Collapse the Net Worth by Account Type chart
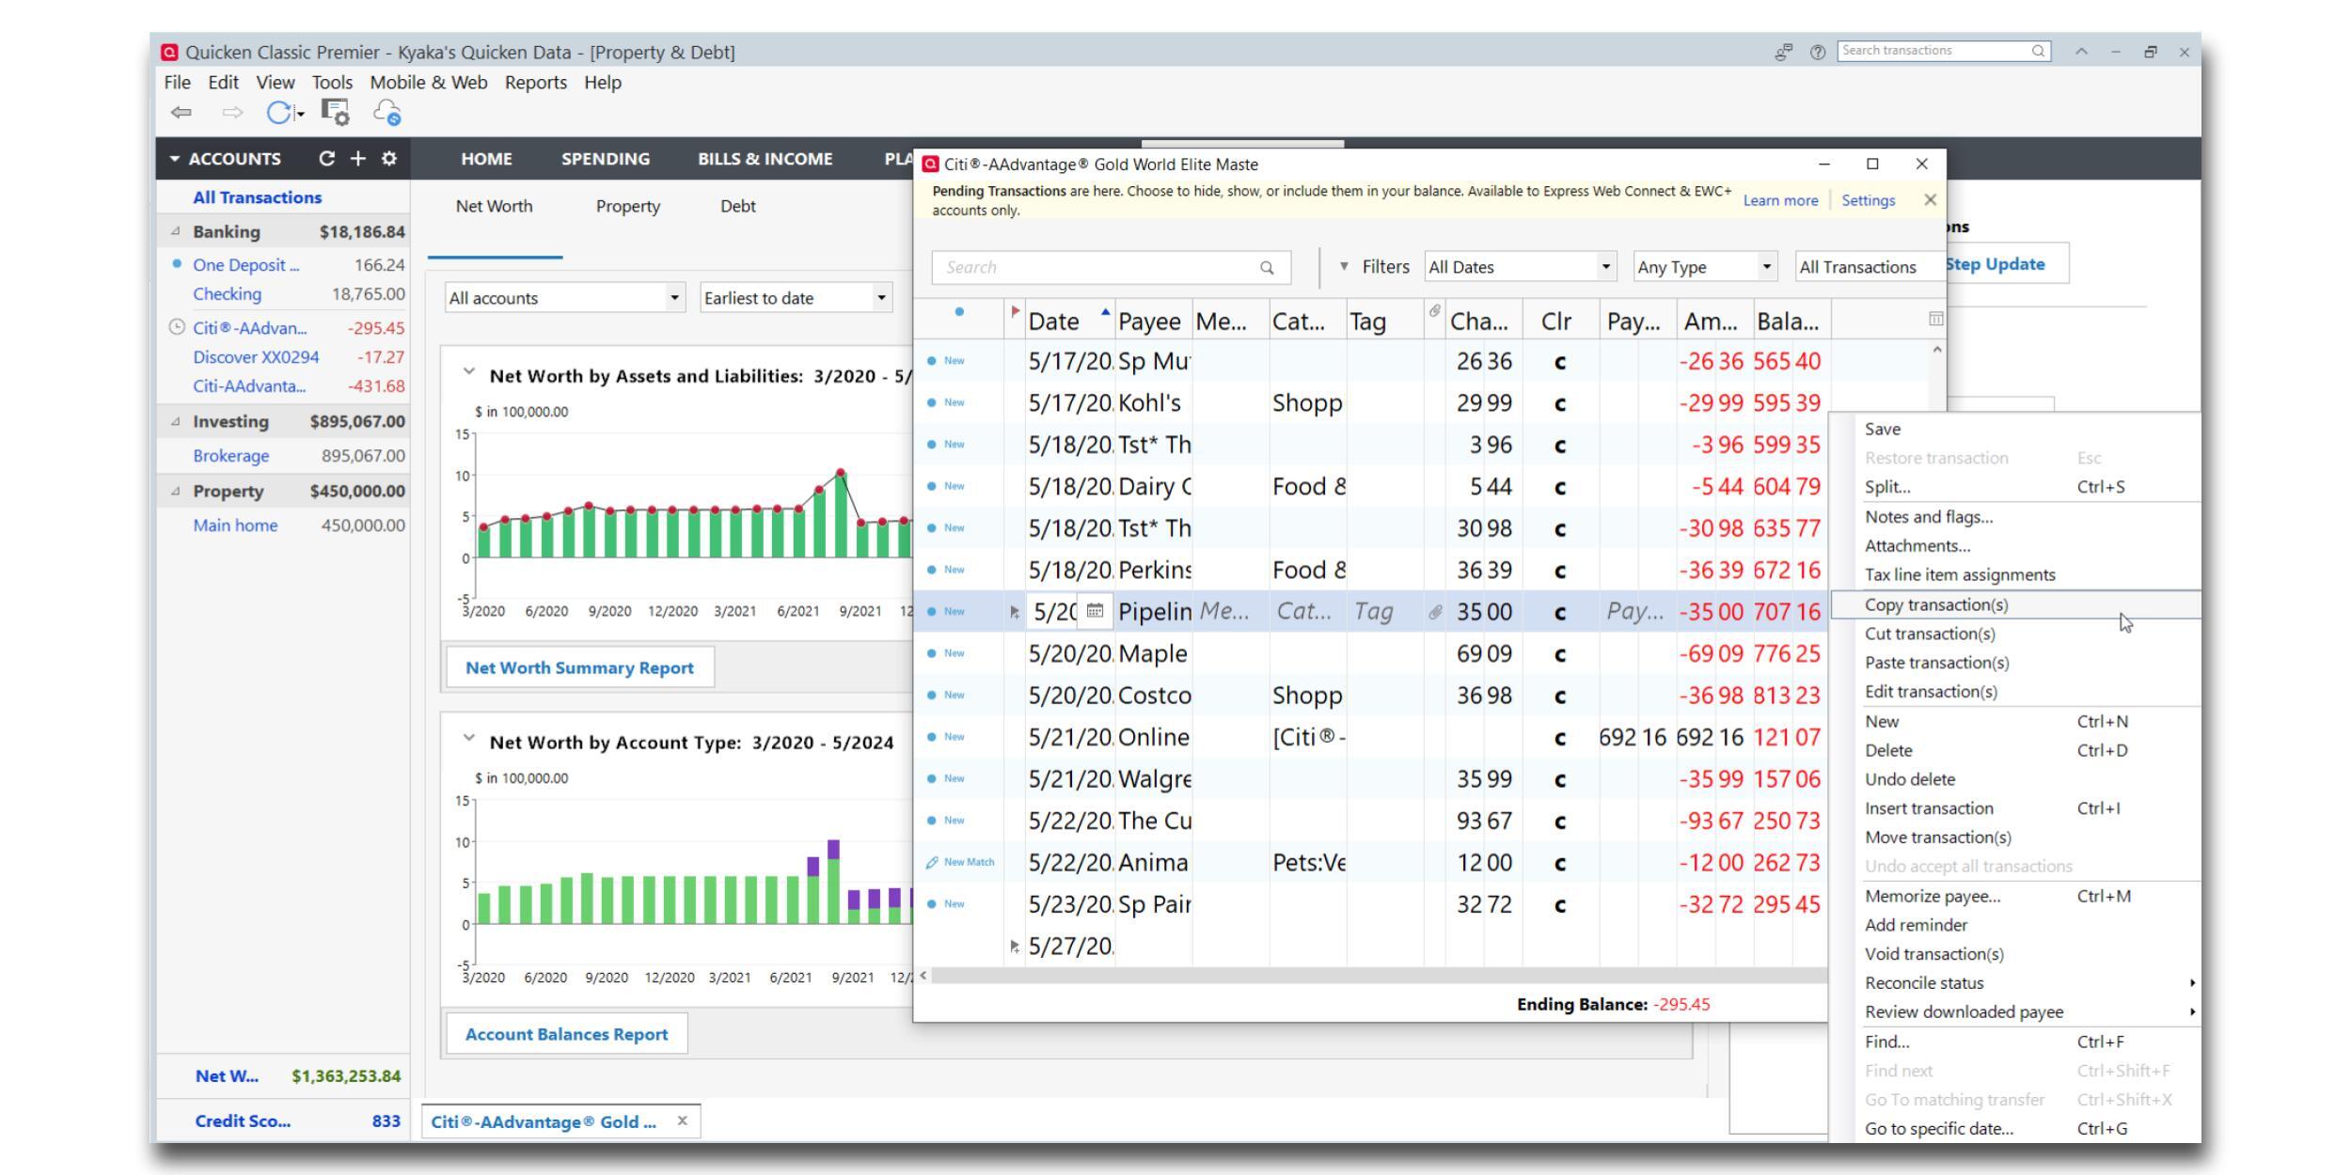The image size is (2351, 1175). (x=468, y=739)
